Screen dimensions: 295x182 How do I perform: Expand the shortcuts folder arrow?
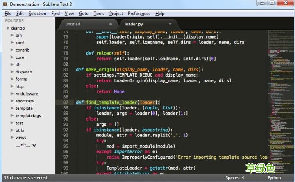point(12,101)
